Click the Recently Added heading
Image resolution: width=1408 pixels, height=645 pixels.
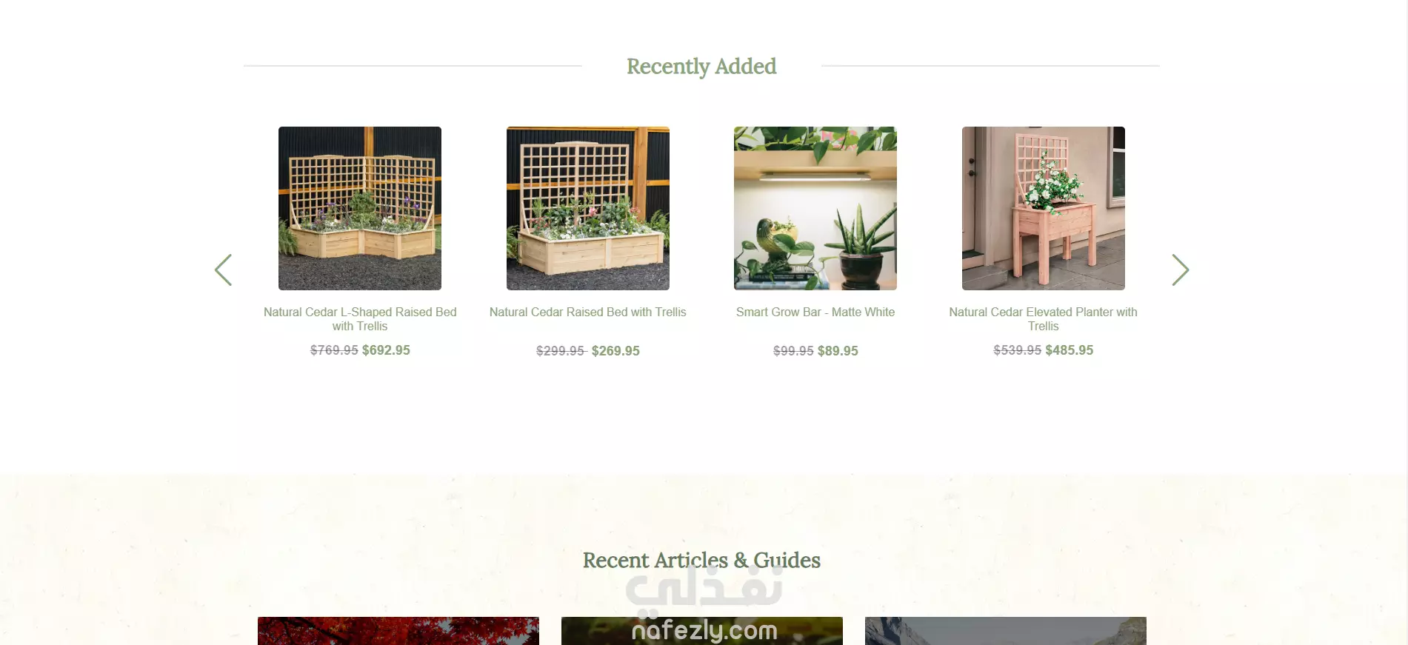pyautogui.click(x=701, y=67)
